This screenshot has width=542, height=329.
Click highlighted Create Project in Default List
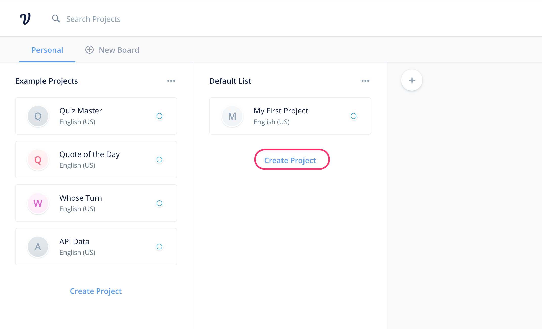coord(290,160)
